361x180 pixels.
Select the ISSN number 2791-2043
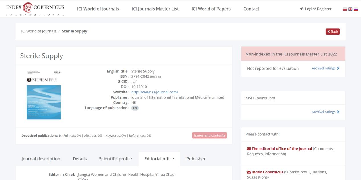point(140,76)
